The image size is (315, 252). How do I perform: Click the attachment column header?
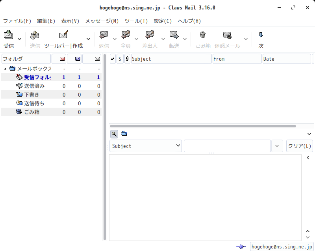[127, 59]
